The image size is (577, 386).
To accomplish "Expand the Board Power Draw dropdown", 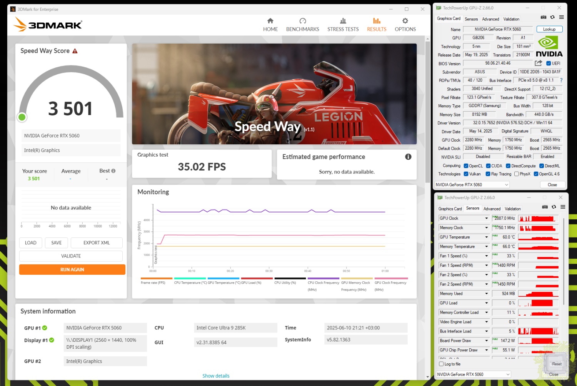I will click(x=486, y=341).
